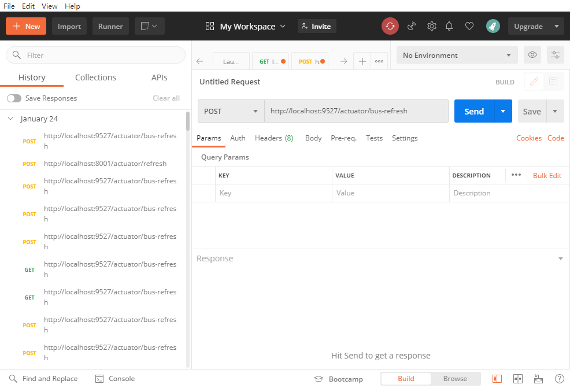Open HTTP method POST dropdown
This screenshot has height=388, width=570.
point(231,111)
